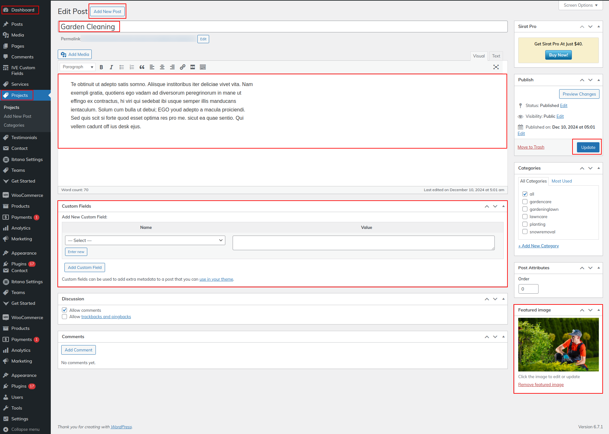609x434 pixels.
Task: Click the Update button
Action: 588,147
